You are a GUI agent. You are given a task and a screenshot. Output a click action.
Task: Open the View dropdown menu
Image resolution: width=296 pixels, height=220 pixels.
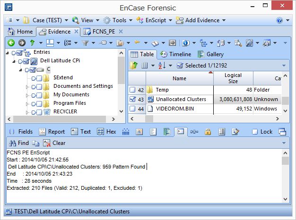(86, 20)
